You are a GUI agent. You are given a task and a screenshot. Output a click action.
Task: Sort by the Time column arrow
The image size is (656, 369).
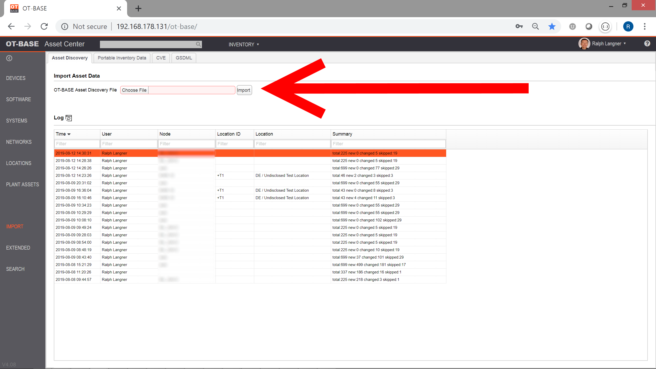tap(69, 134)
